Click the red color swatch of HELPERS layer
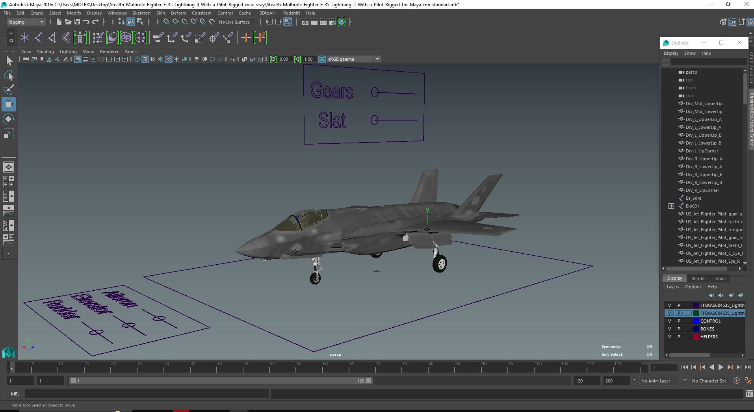 [x=696, y=337]
